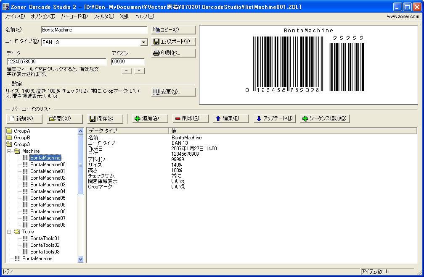Save the list with 保存(S)

(x=105, y=119)
